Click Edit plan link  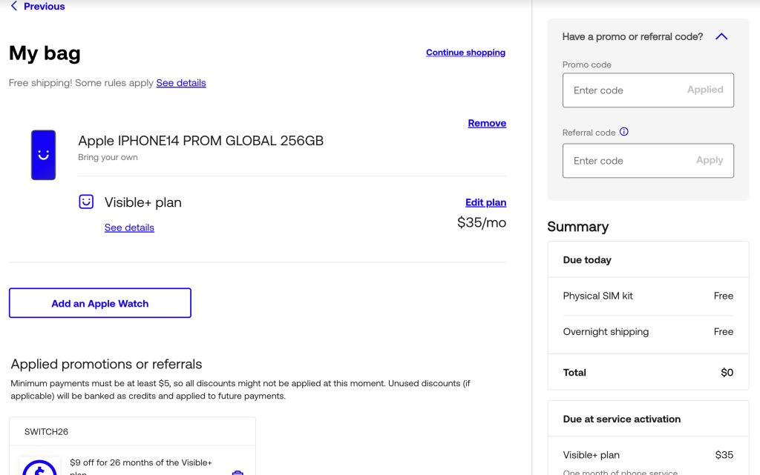485,203
